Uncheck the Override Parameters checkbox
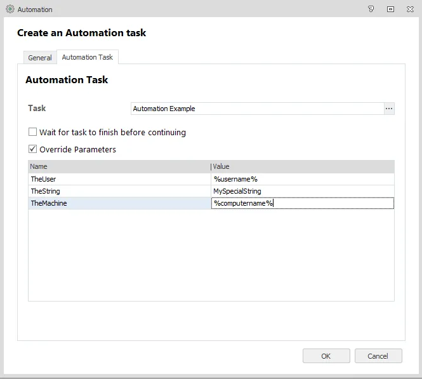 [32, 150]
